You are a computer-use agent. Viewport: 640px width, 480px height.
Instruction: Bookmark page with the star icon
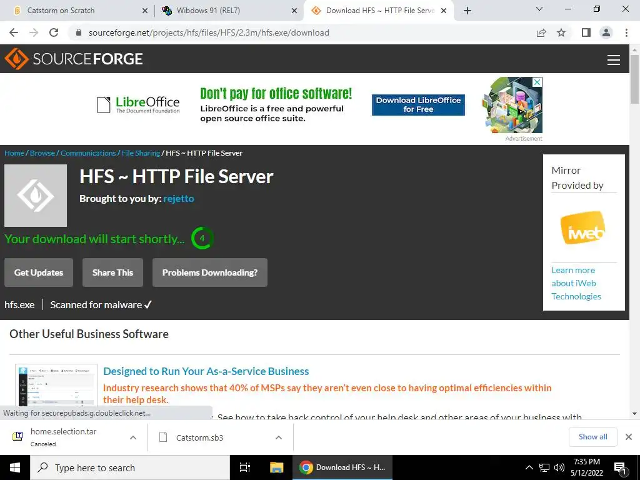[561, 32]
